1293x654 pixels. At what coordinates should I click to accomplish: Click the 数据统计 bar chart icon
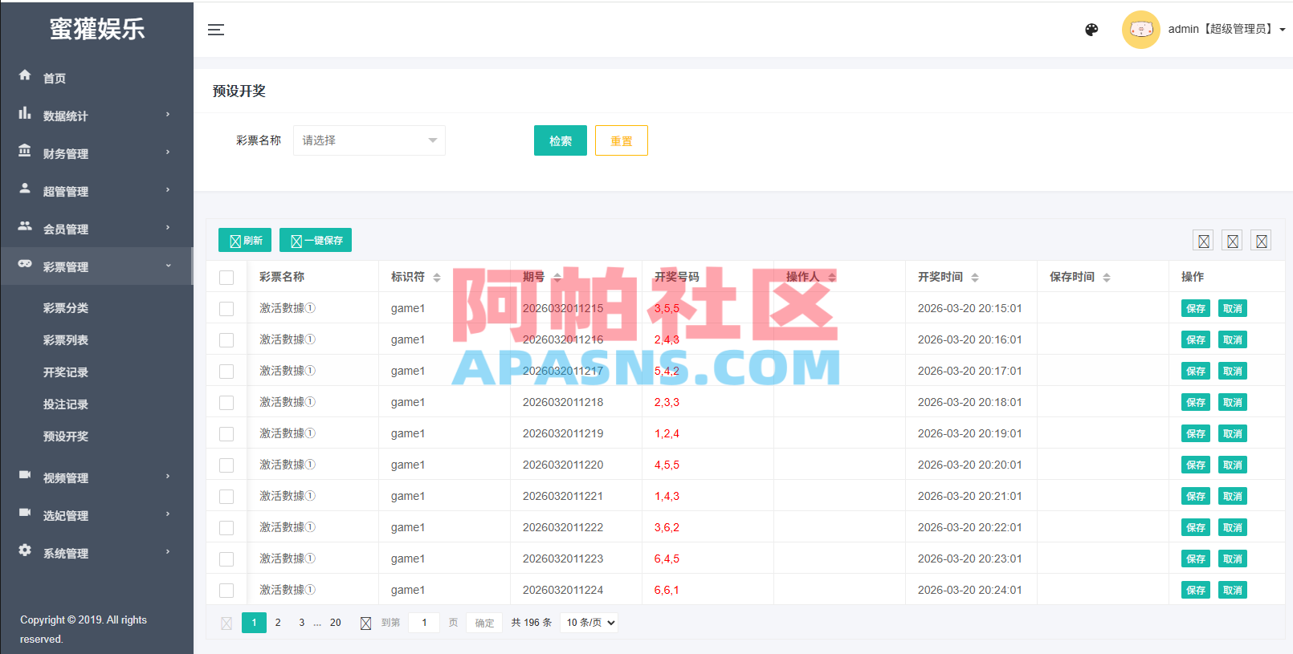click(25, 113)
